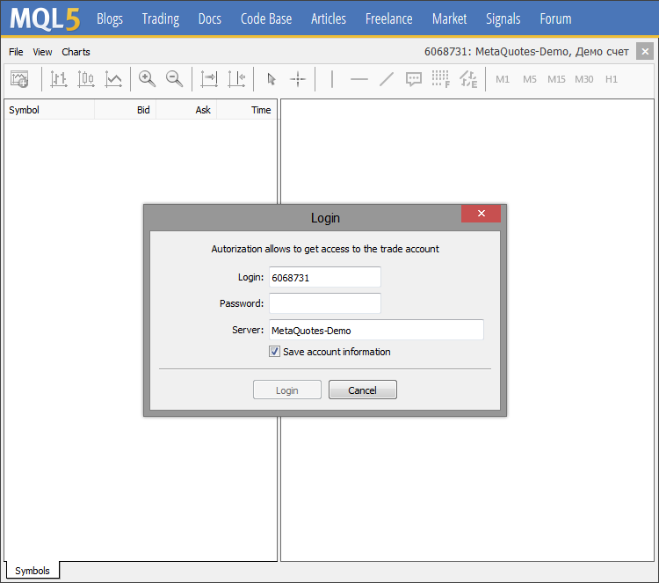
Task: Switch to the Symbols tab
Action: [x=33, y=571]
